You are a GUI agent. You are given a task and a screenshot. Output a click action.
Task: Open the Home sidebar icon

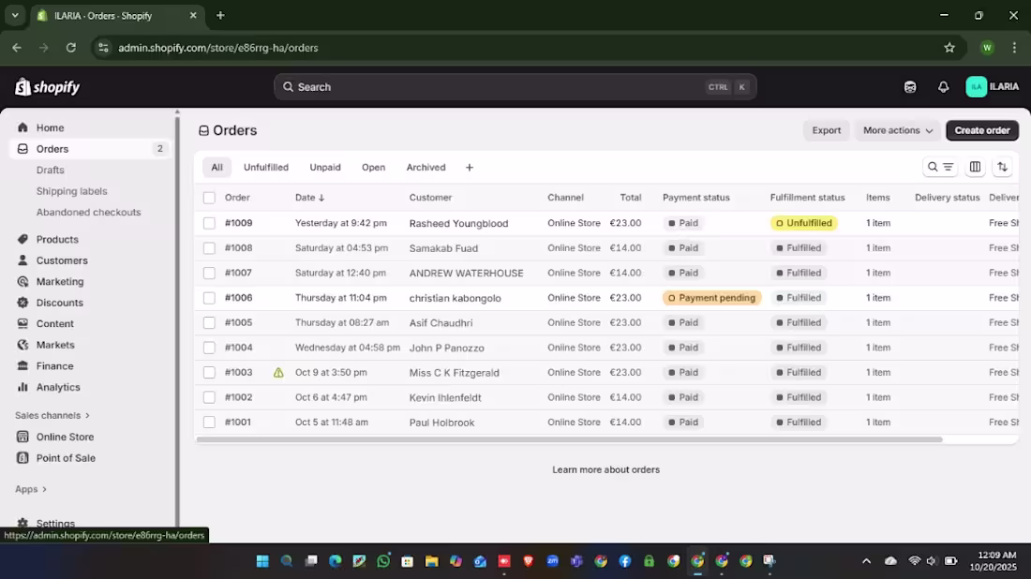pos(23,127)
